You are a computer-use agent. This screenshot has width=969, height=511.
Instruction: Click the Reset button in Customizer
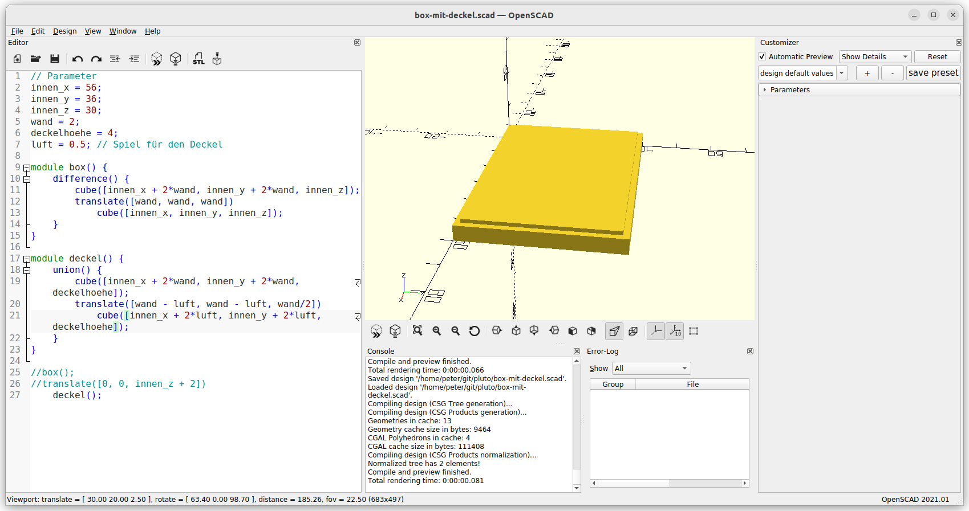(937, 57)
